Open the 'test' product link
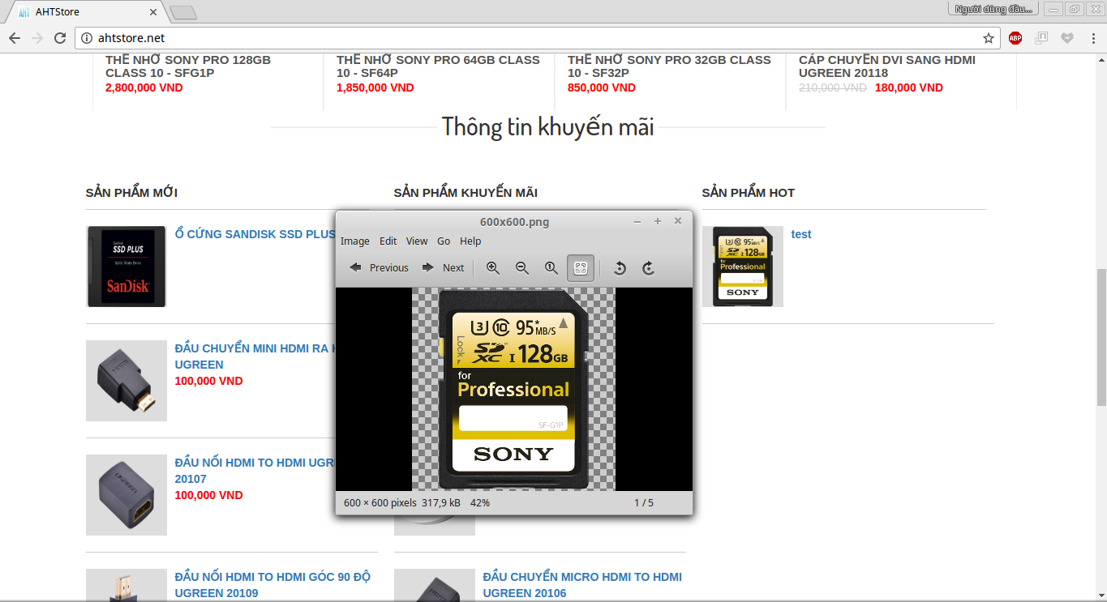1107x602 pixels. coord(801,234)
